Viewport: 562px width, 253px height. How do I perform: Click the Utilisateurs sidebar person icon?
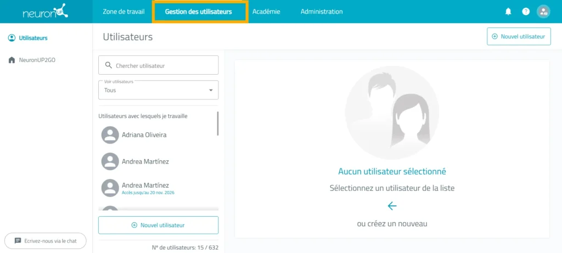tap(12, 38)
